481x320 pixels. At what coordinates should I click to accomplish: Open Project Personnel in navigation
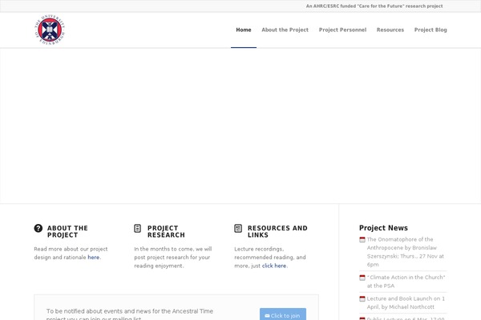342,30
